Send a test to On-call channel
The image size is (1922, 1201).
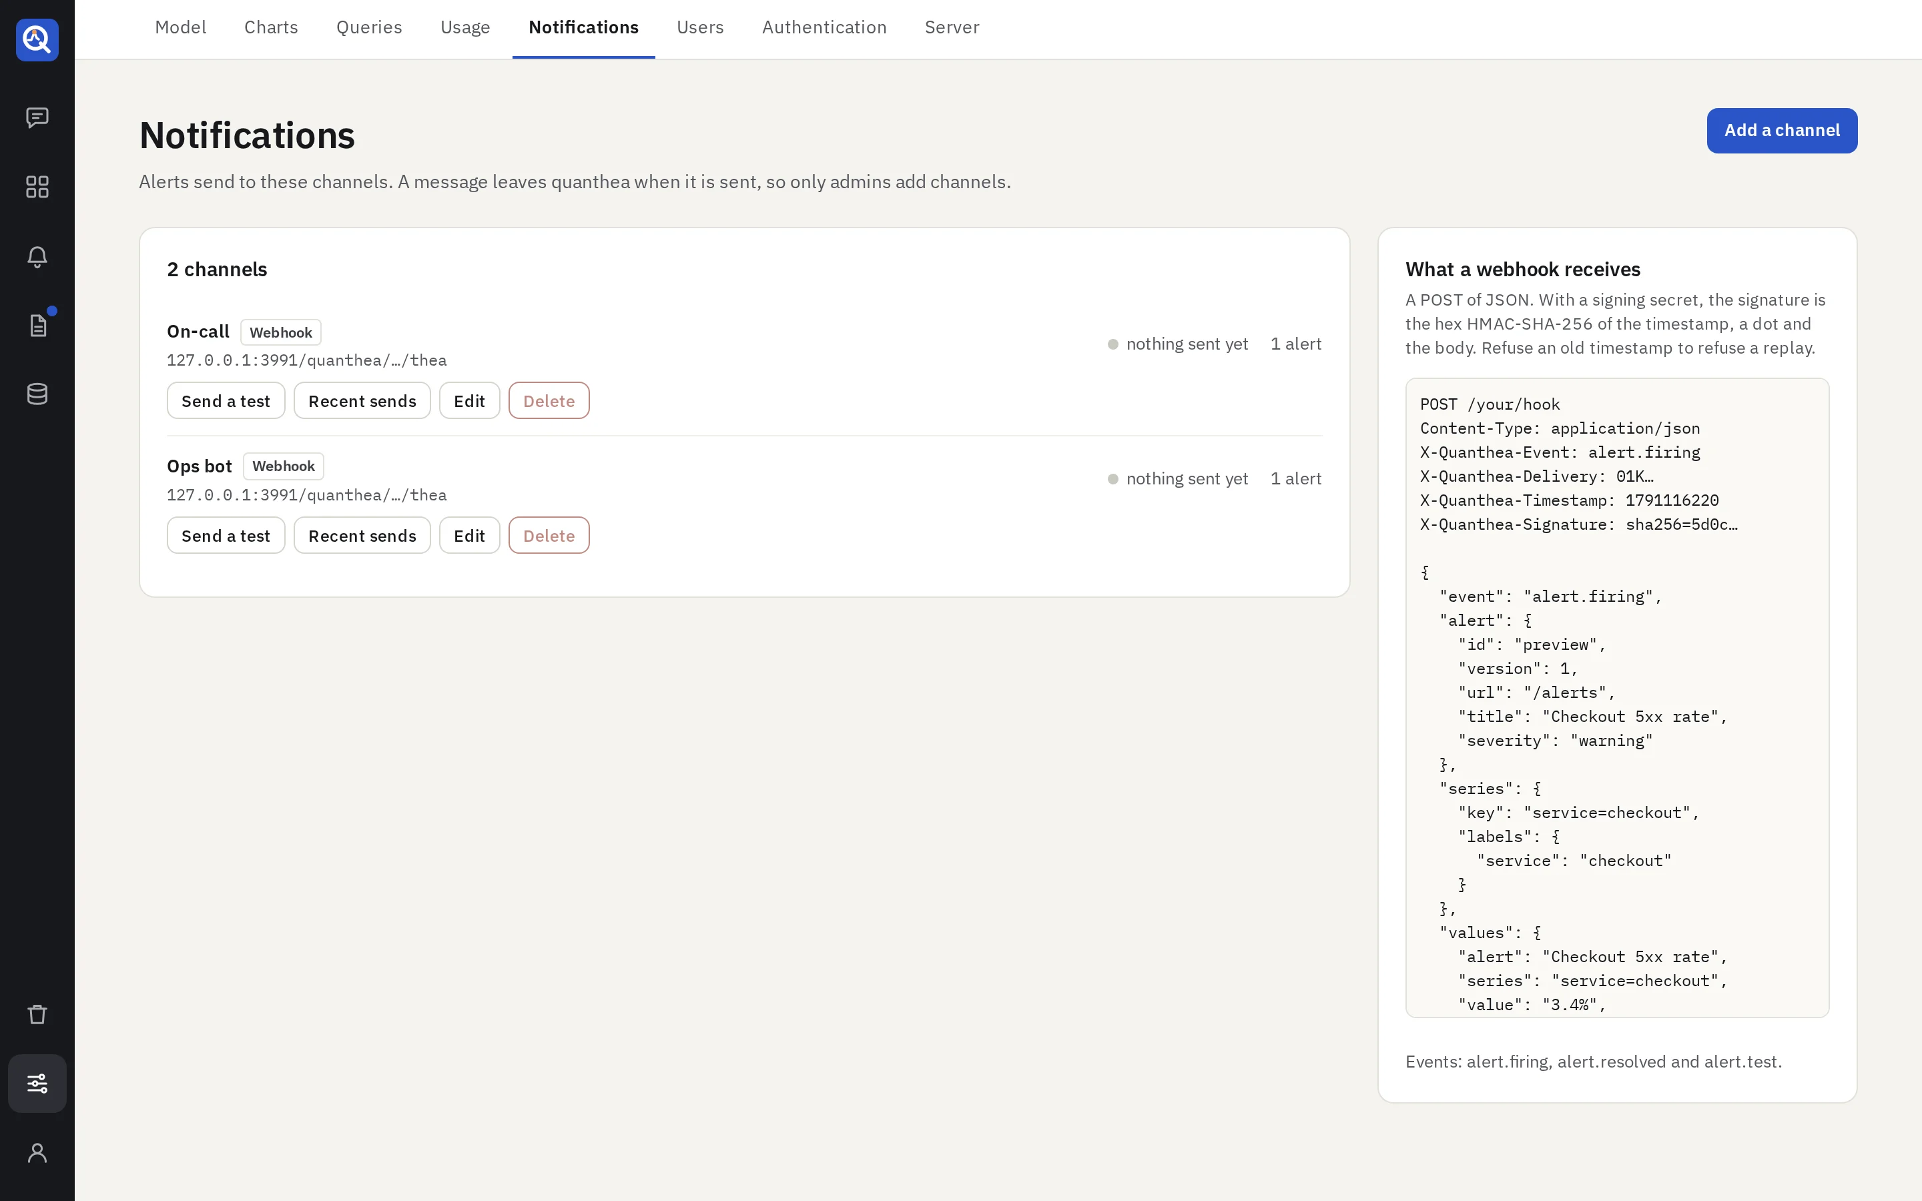click(226, 401)
